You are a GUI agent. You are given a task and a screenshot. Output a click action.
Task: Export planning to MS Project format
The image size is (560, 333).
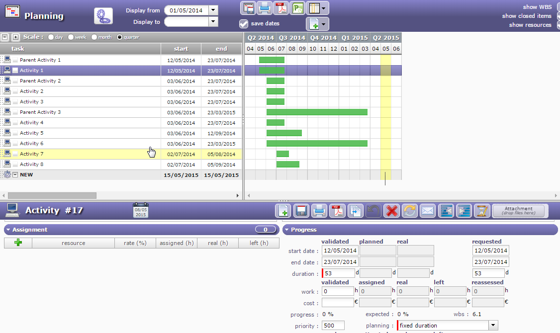(297, 8)
